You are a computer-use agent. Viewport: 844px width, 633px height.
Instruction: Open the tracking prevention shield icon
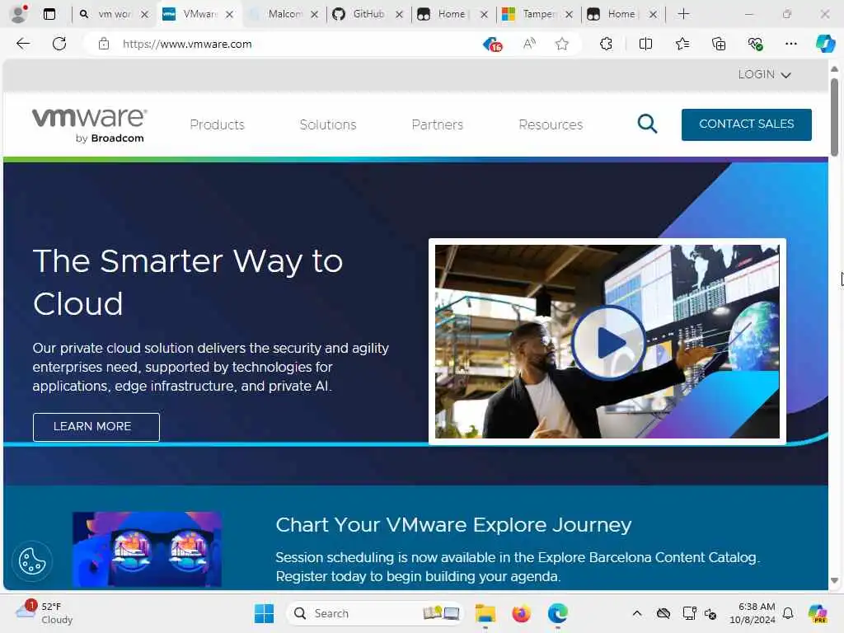[493, 45]
